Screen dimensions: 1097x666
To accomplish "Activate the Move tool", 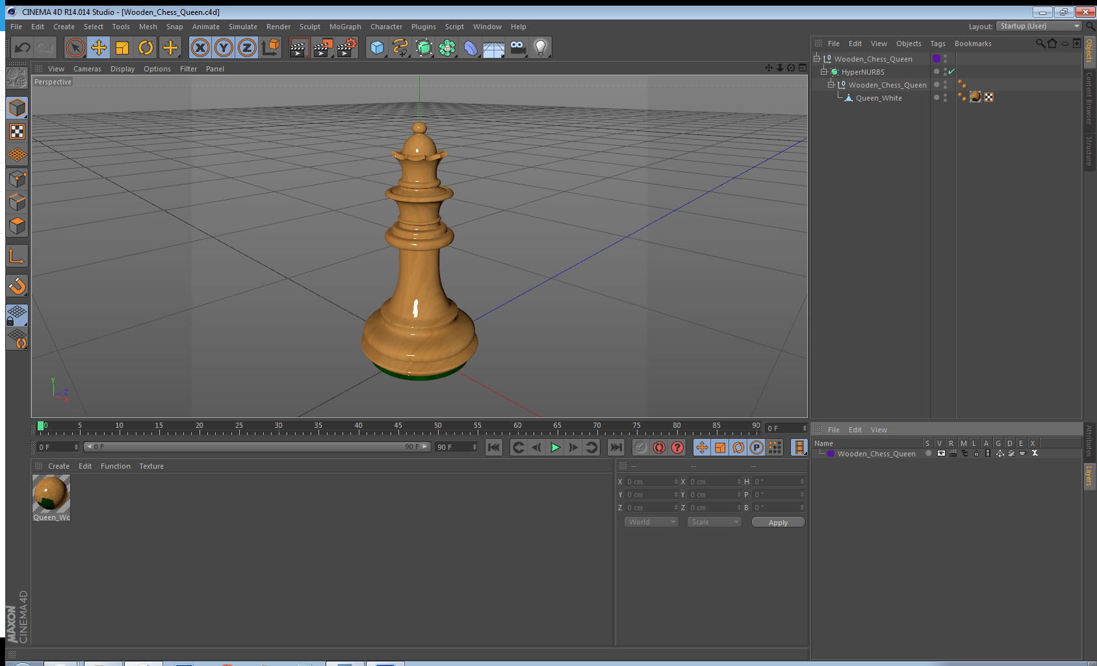I will (99, 47).
